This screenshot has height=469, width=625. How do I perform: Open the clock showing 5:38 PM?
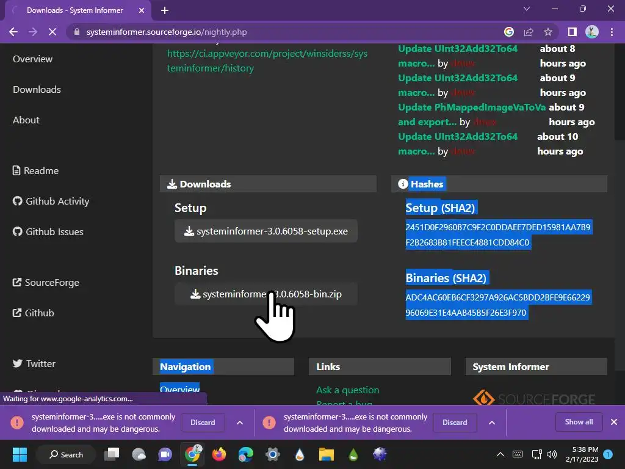tap(582, 454)
